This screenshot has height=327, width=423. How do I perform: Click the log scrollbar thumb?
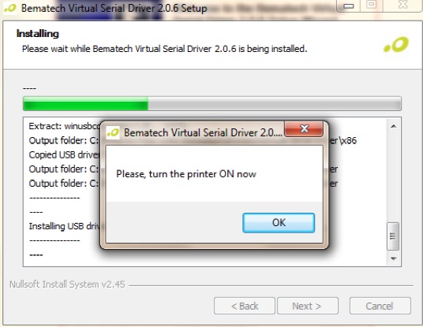[393, 236]
